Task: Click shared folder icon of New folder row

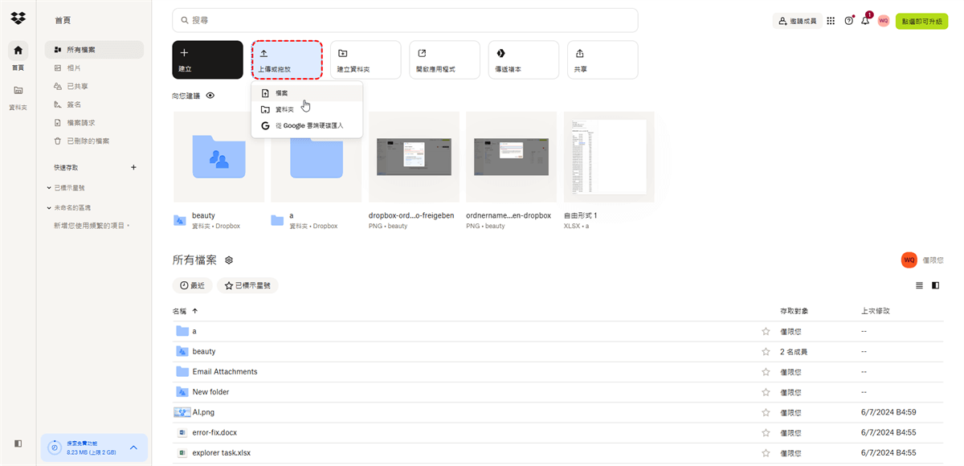Action: [182, 392]
